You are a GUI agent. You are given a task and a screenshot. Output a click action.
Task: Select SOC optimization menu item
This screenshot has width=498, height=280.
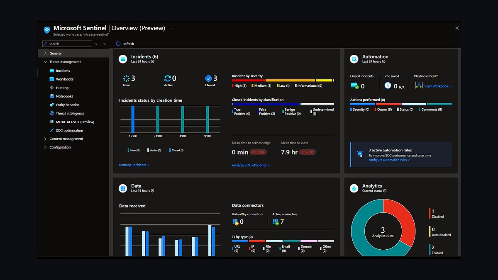[x=70, y=130]
